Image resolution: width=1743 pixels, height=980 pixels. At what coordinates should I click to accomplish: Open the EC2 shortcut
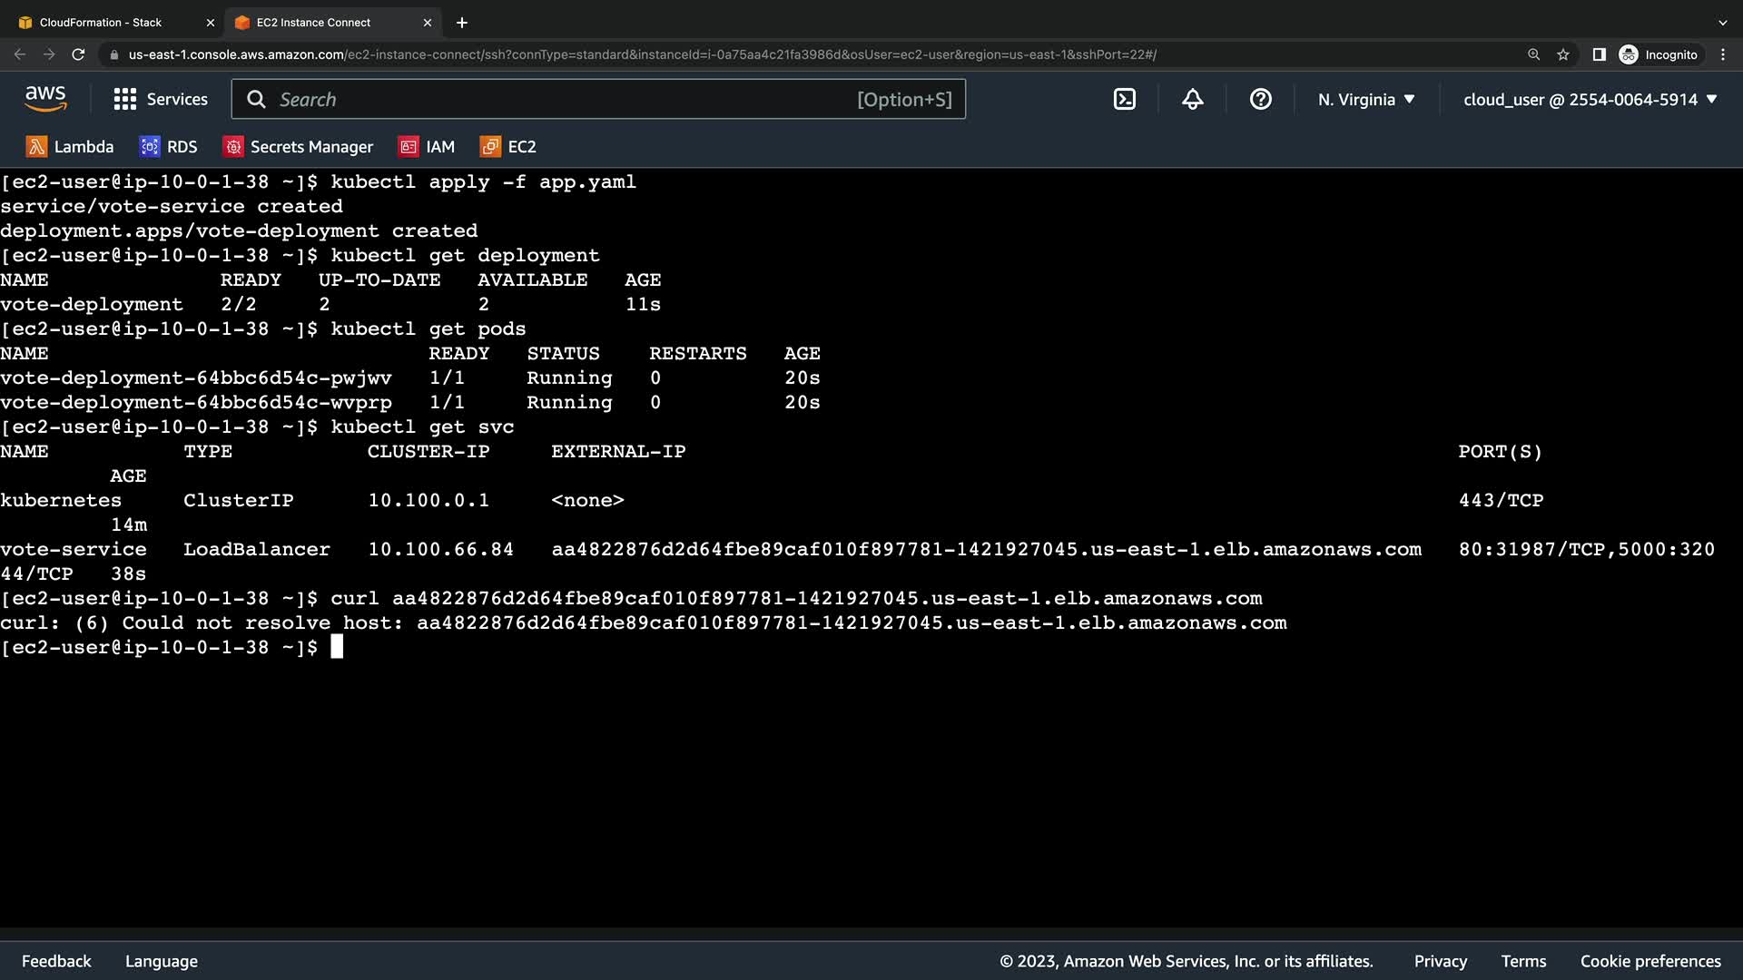coord(508,147)
